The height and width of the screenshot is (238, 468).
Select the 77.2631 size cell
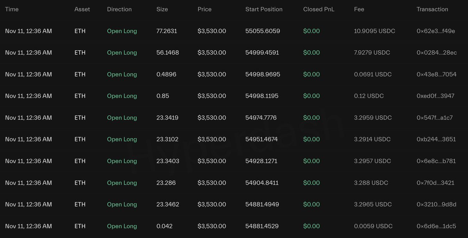click(x=167, y=31)
